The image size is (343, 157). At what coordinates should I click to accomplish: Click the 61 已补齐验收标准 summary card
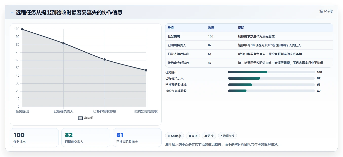(137, 138)
